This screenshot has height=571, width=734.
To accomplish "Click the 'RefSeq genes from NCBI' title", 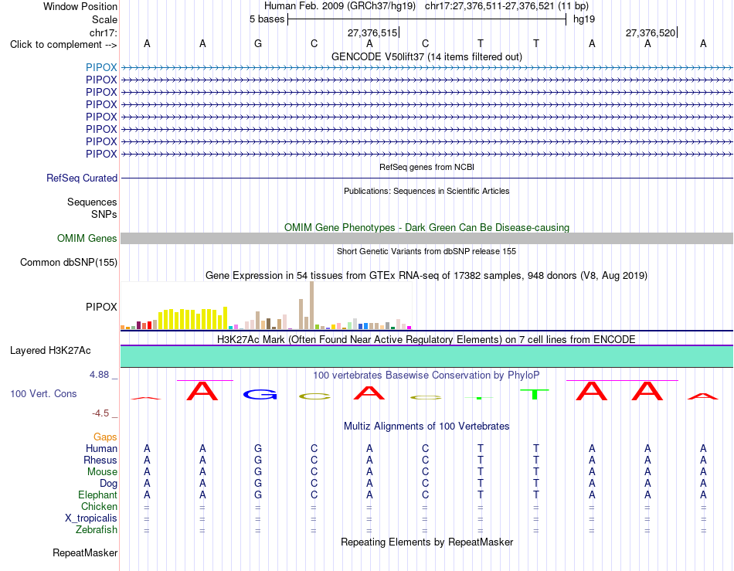I will point(426,167).
